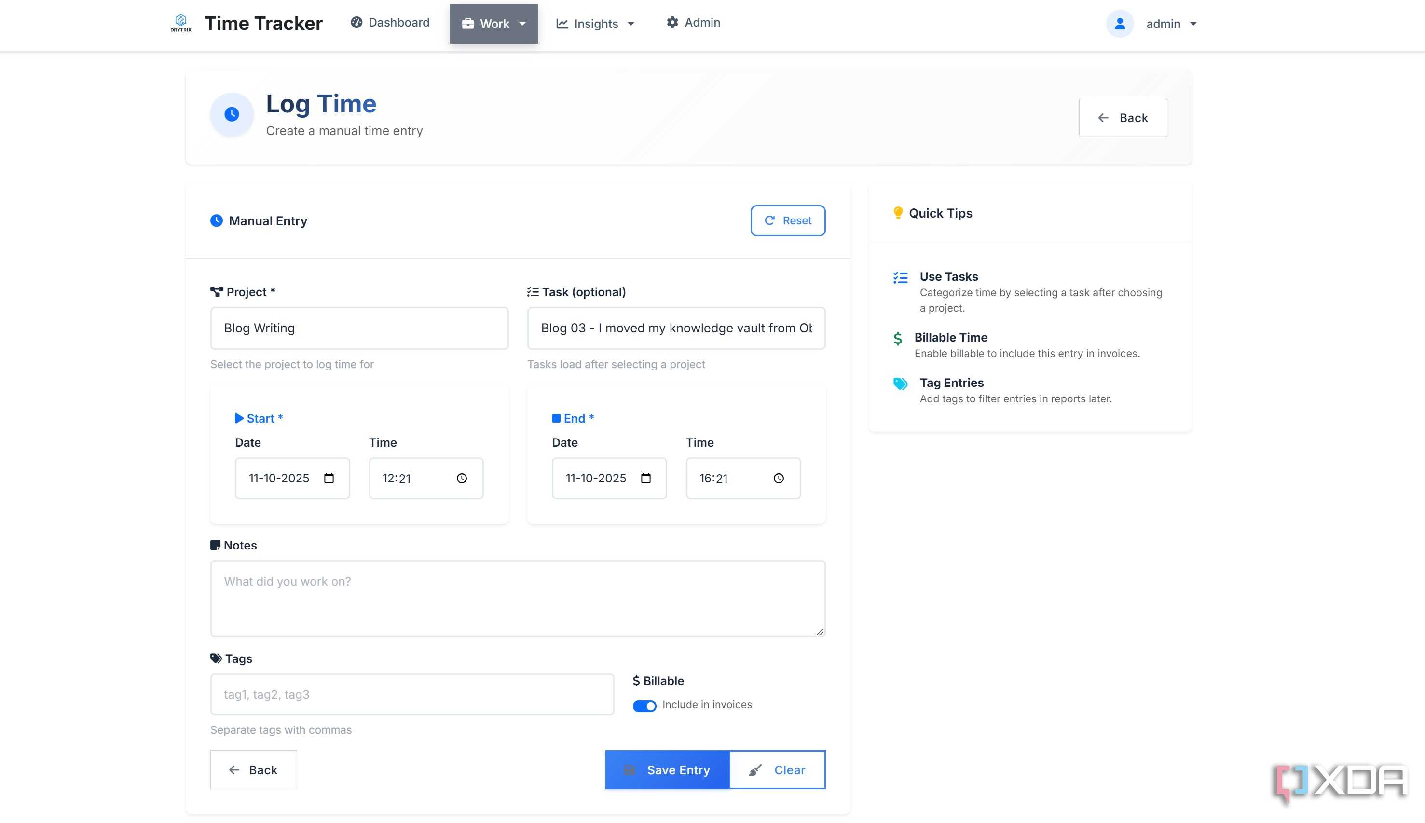Click the Tag Entries tag icon
The width and height of the screenshot is (1425, 823).
(901, 384)
